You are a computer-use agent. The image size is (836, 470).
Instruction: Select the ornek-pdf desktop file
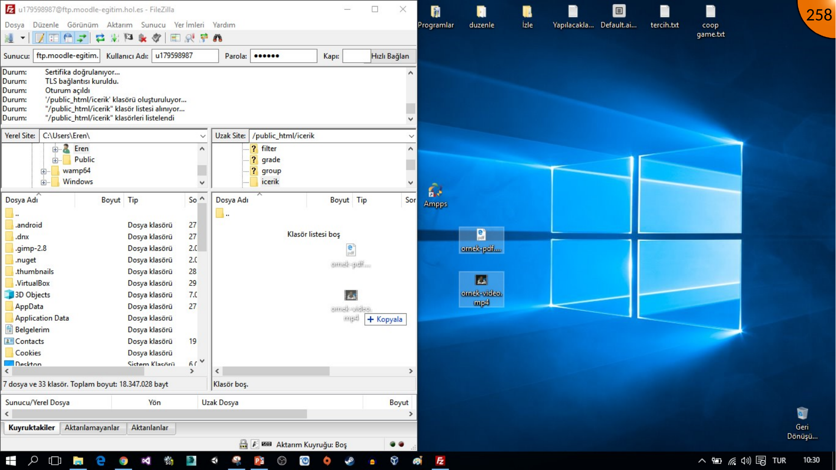[481, 240]
